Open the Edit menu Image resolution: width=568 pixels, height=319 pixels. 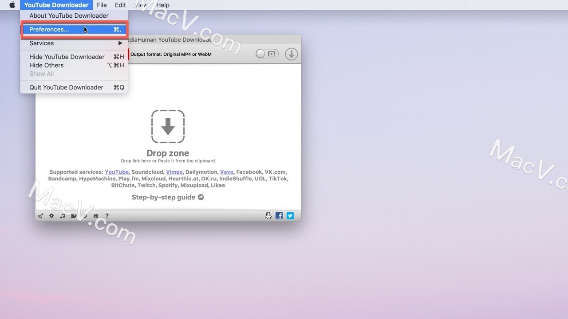pyautogui.click(x=120, y=5)
